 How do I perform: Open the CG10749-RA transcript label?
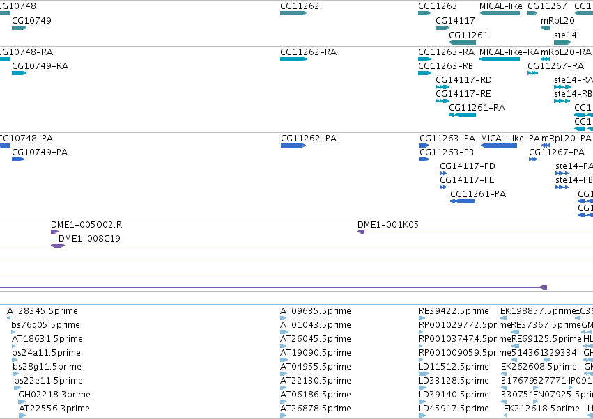pyautogui.click(x=40, y=65)
